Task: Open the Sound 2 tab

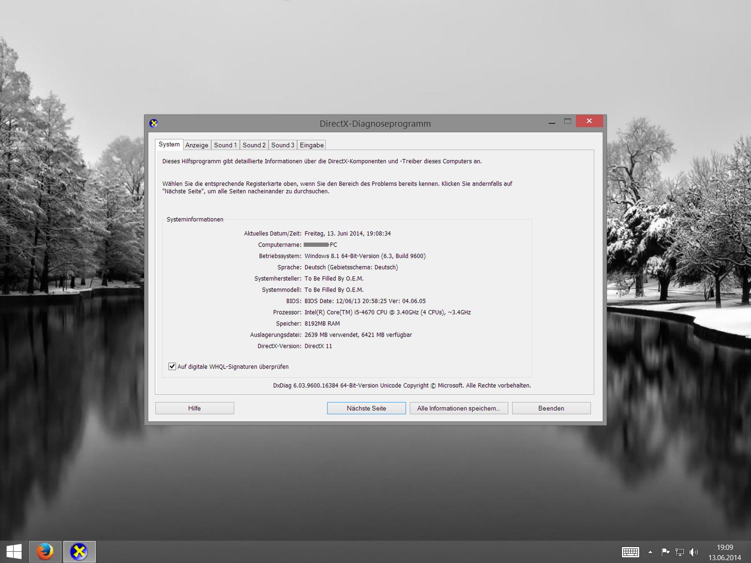Action: (x=254, y=145)
